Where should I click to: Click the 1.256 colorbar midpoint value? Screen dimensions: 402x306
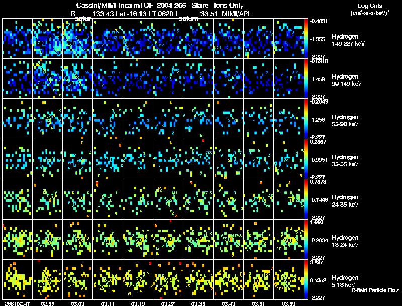click(319, 120)
